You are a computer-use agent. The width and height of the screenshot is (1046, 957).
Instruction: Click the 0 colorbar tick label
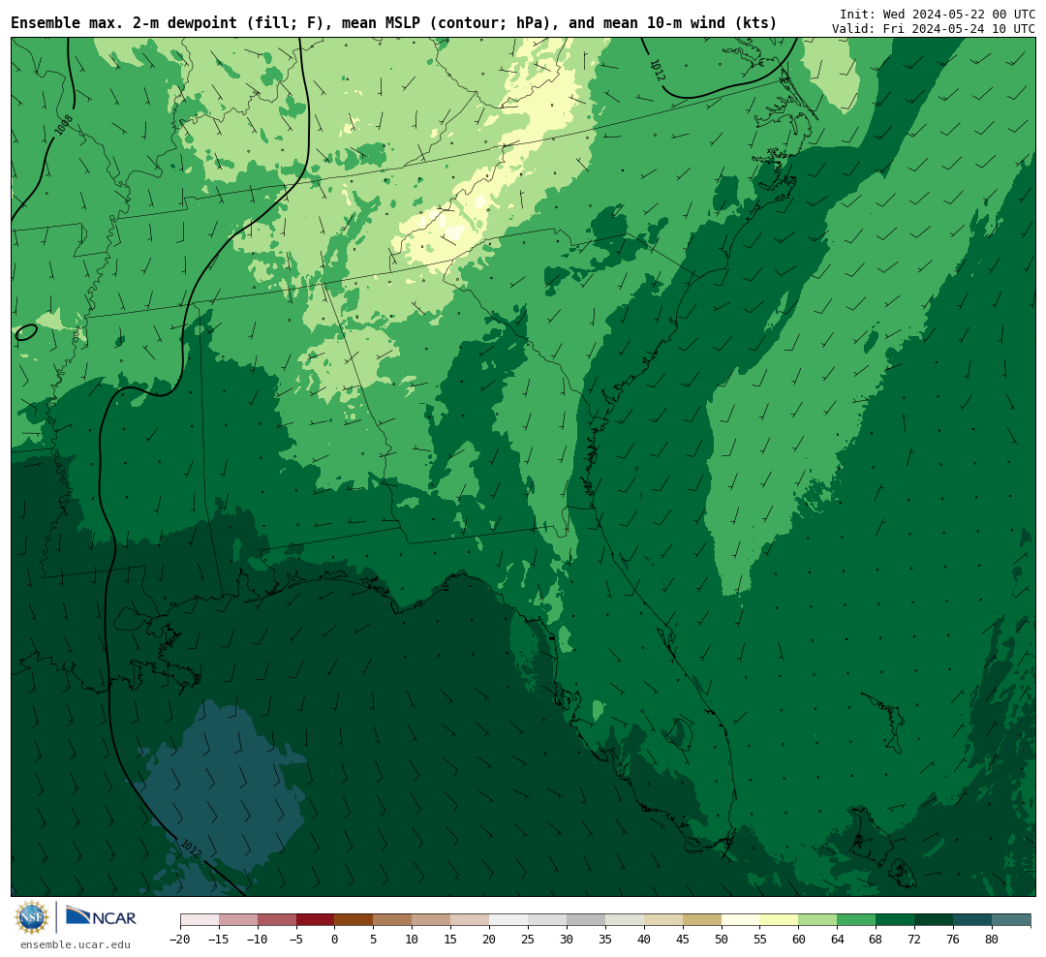click(335, 939)
